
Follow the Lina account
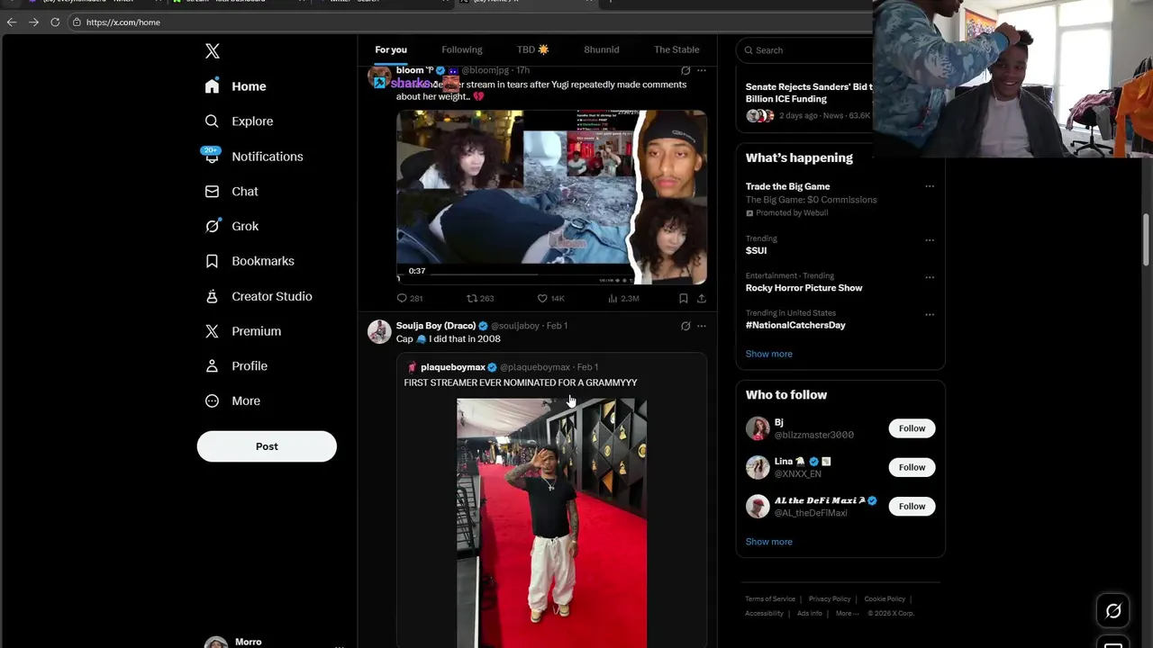(x=912, y=467)
